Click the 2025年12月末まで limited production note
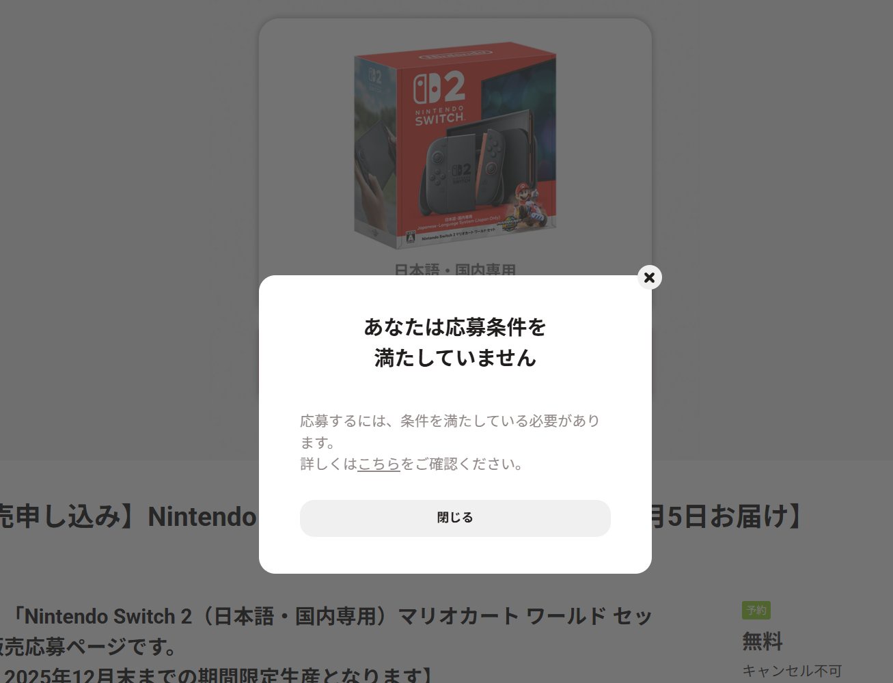Viewport: 893px width, 683px height. pyautogui.click(x=217, y=676)
